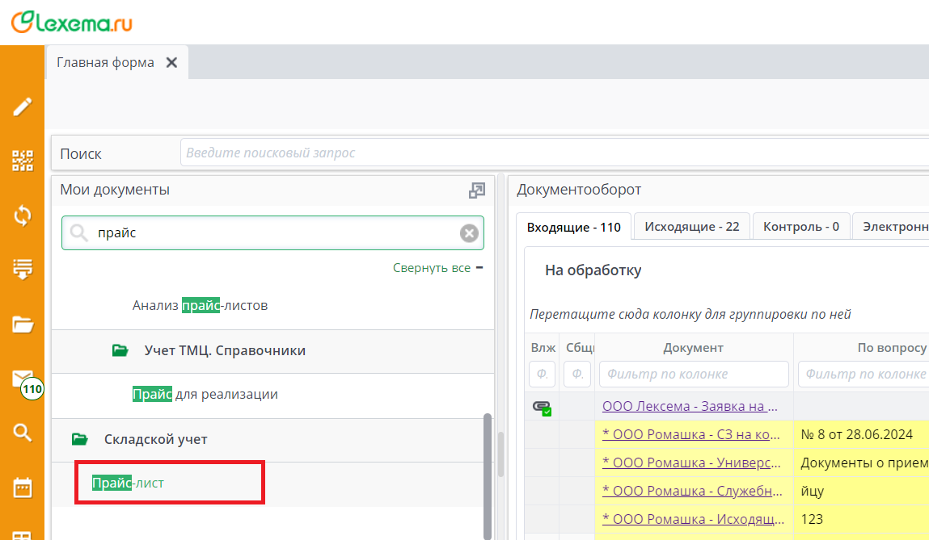Pop out the Мои документы panel
The image size is (929, 540).
477,190
